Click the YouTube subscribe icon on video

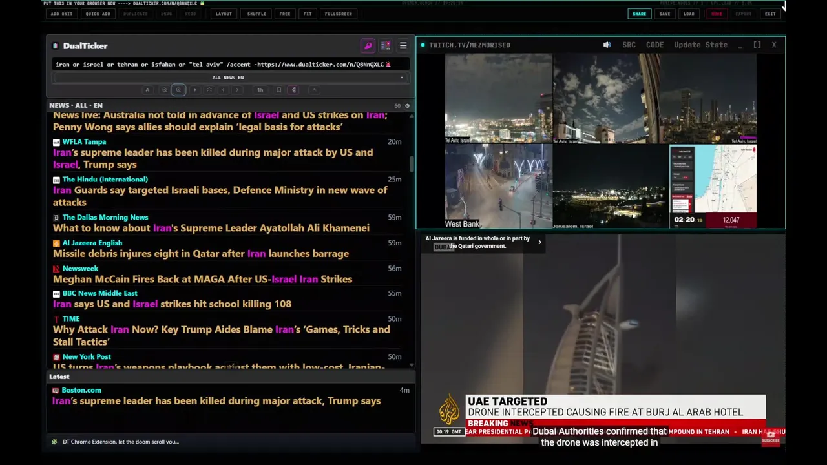click(770, 437)
